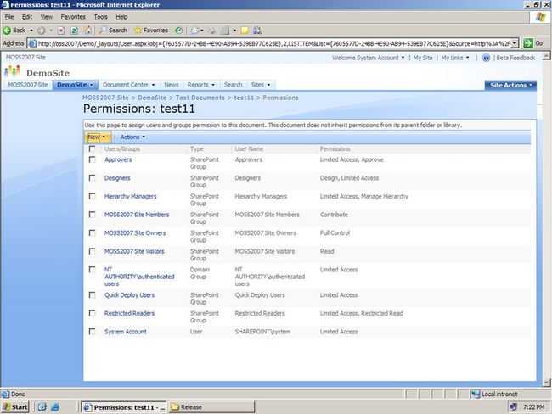Click the Stop loading icon
This screenshot has height=414, width=552.
(x=61, y=31)
